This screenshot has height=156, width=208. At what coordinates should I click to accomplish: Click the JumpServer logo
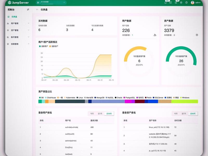click(18, 3)
